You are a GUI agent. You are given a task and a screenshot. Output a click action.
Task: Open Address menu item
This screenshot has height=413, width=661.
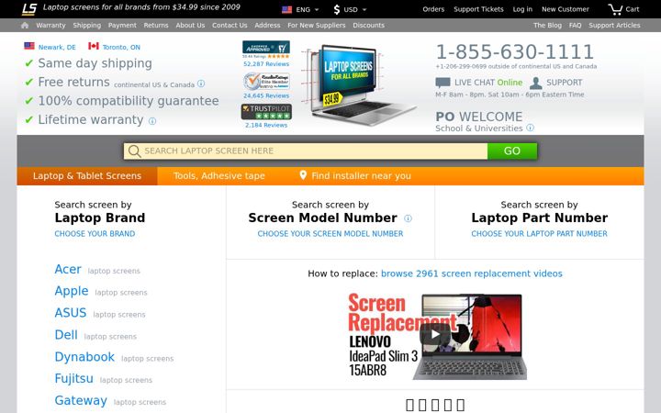[267, 26]
